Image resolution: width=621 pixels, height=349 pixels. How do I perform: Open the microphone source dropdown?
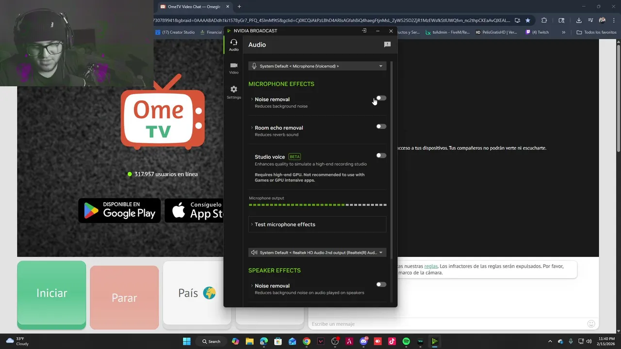pos(317,66)
